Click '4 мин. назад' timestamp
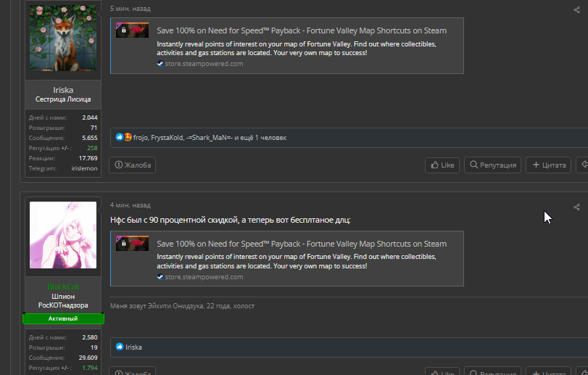 [x=130, y=205]
